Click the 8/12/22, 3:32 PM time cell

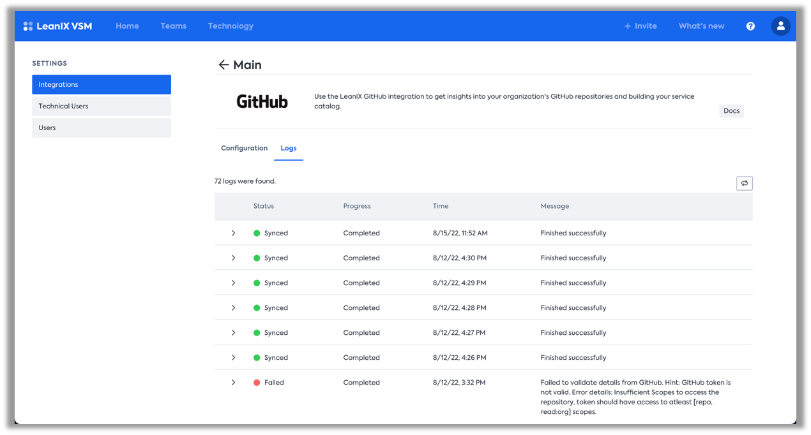click(459, 383)
